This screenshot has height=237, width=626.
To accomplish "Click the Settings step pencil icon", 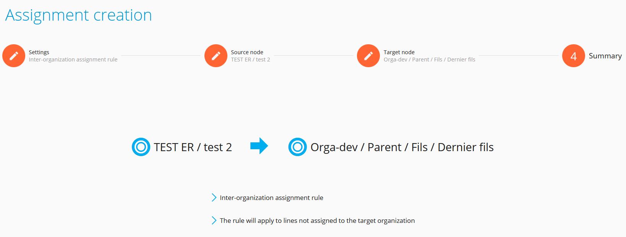I will (14, 56).
